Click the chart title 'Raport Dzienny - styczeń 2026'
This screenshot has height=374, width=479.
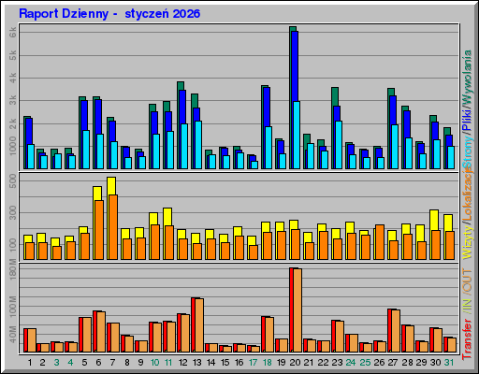tap(109, 14)
